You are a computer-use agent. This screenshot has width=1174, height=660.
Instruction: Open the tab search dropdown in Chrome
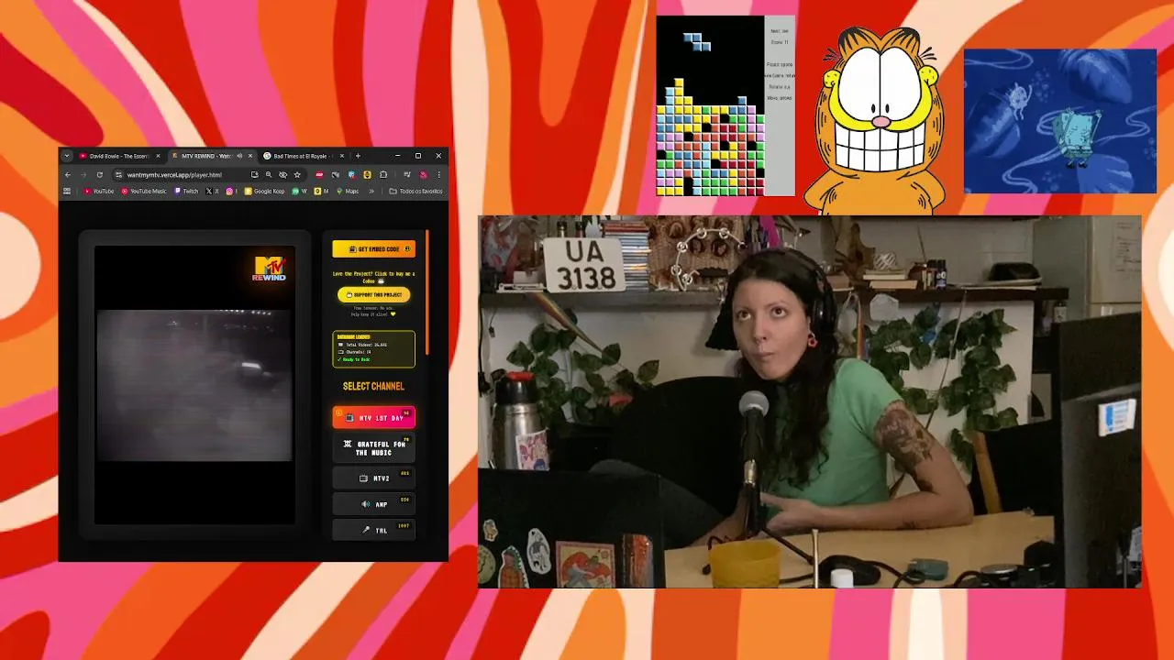(67, 156)
